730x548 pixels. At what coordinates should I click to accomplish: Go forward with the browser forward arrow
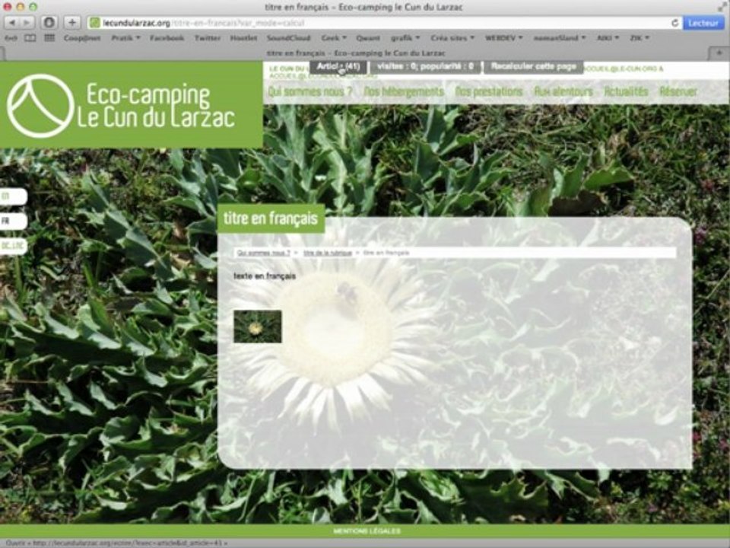(x=27, y=22)
